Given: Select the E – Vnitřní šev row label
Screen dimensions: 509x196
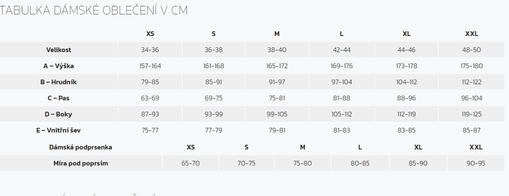Looking at the screenshot, I should click(58, 130).
